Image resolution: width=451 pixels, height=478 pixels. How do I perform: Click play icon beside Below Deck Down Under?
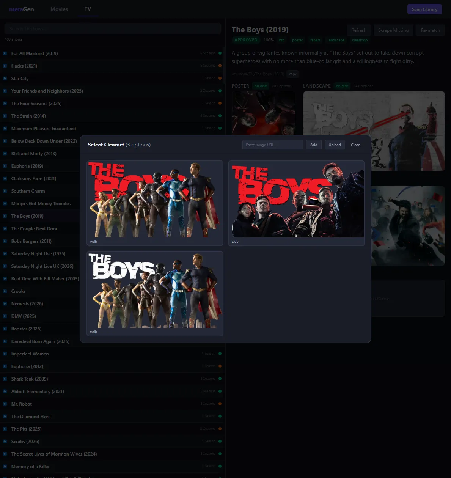point(5,141)
